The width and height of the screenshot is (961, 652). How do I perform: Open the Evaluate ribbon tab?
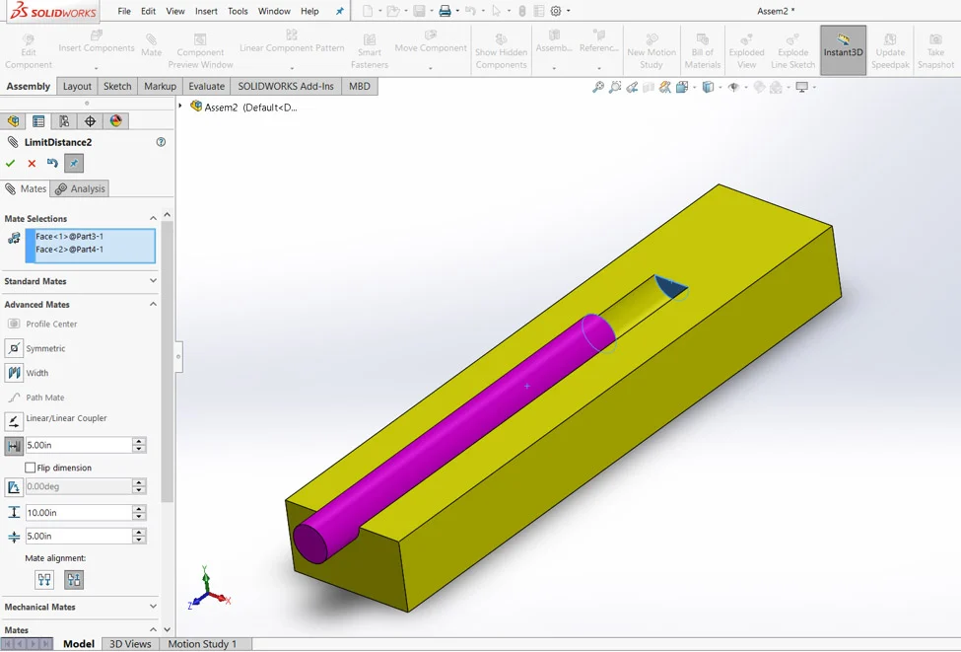[x=207, y=87]
